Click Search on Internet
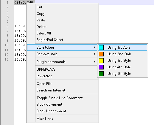This screenshot has height=125, width=154. coord(63,90)
